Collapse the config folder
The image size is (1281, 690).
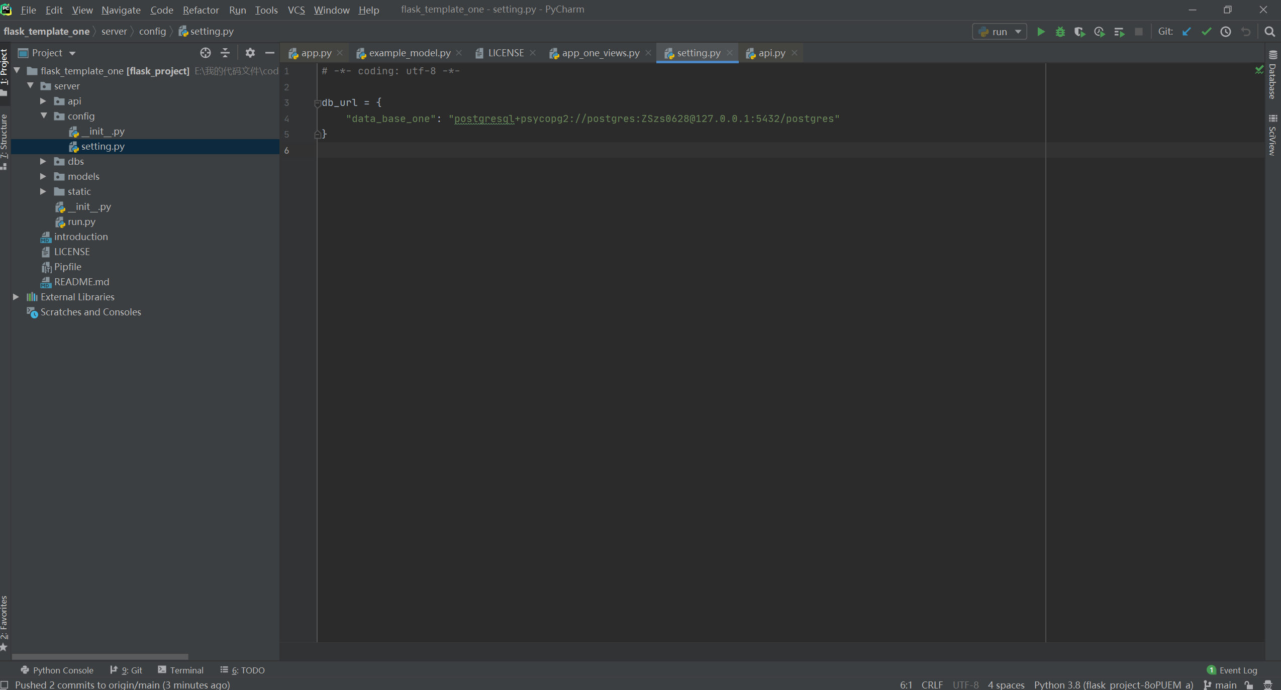tap(43, 116)
